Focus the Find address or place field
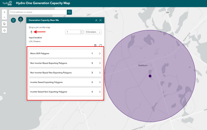The width and height of the screenshot is (207, 130). [38, 12]
